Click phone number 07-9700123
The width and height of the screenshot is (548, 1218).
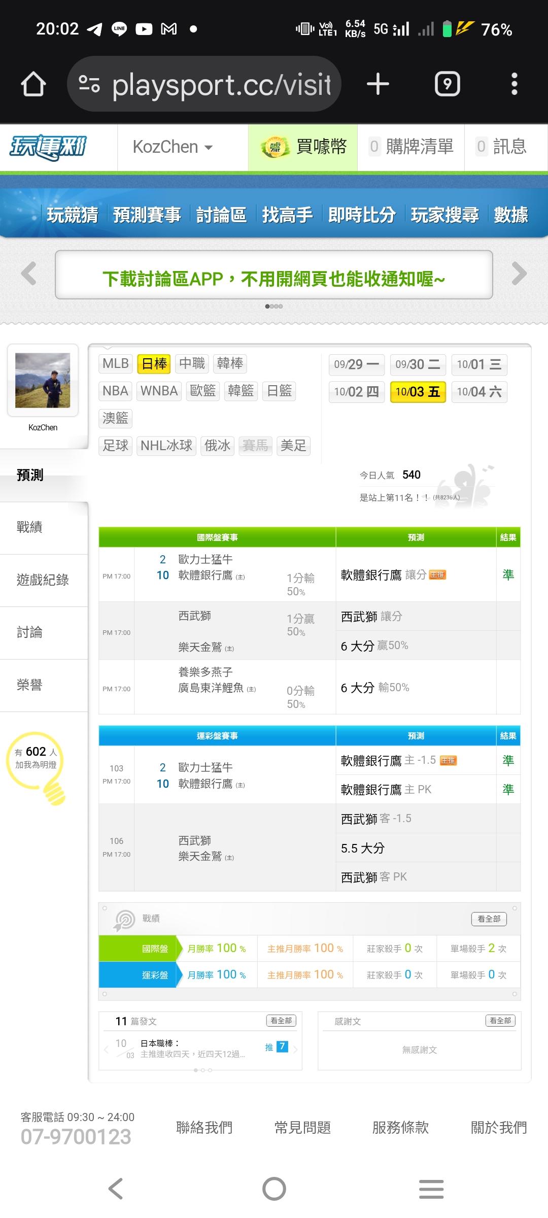coord(76,1137)
